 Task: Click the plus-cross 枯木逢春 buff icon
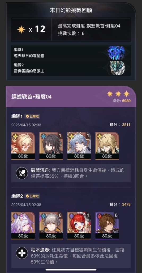[22, 253]
